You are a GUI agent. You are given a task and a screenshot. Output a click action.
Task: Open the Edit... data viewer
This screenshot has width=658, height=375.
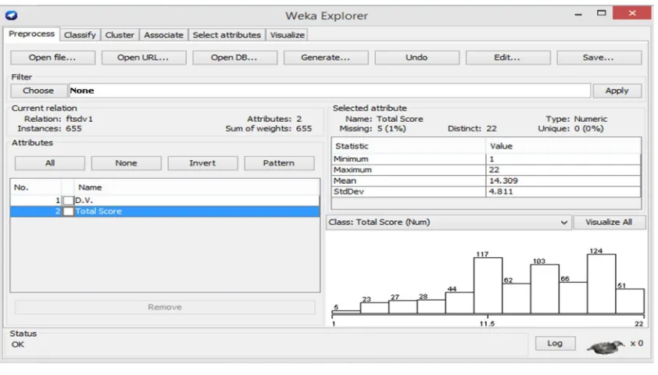508,58
